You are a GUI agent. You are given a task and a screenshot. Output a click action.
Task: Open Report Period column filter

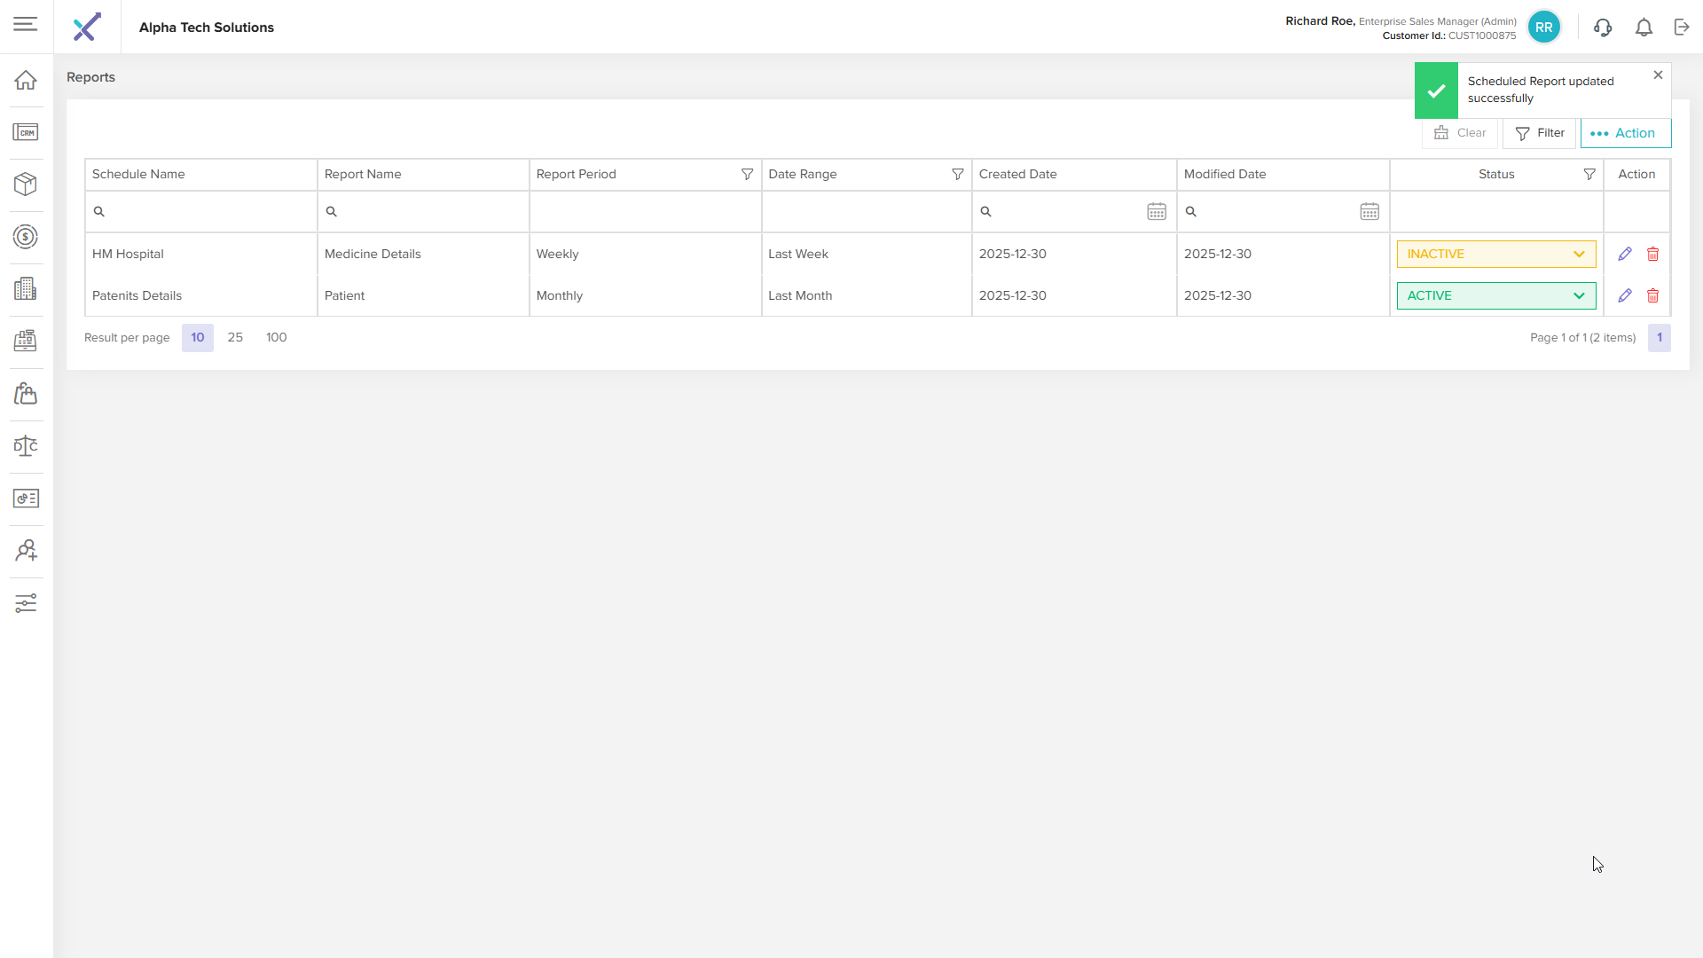747,175
